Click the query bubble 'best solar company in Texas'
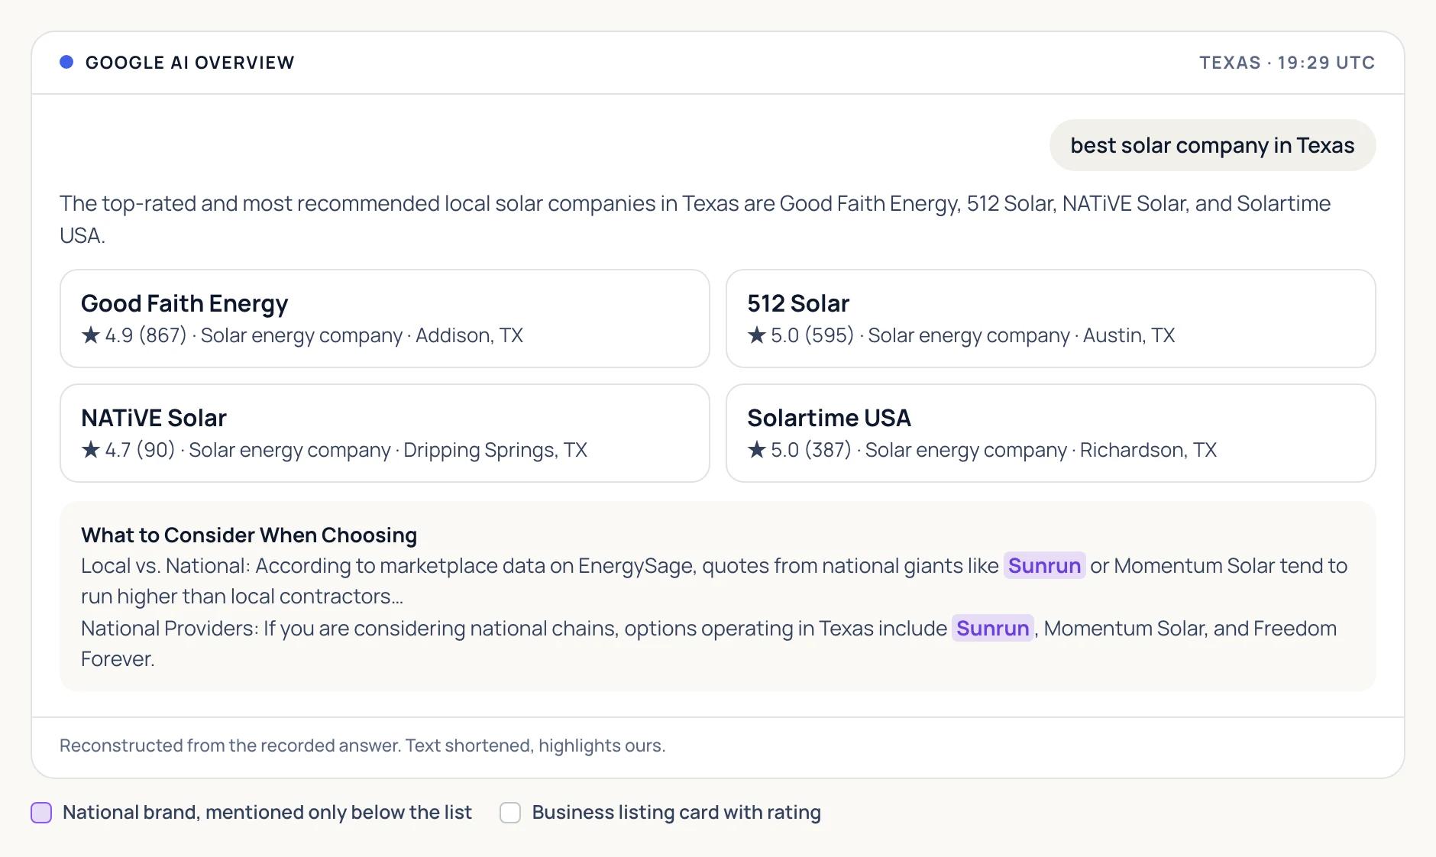 coord(1212,145)
